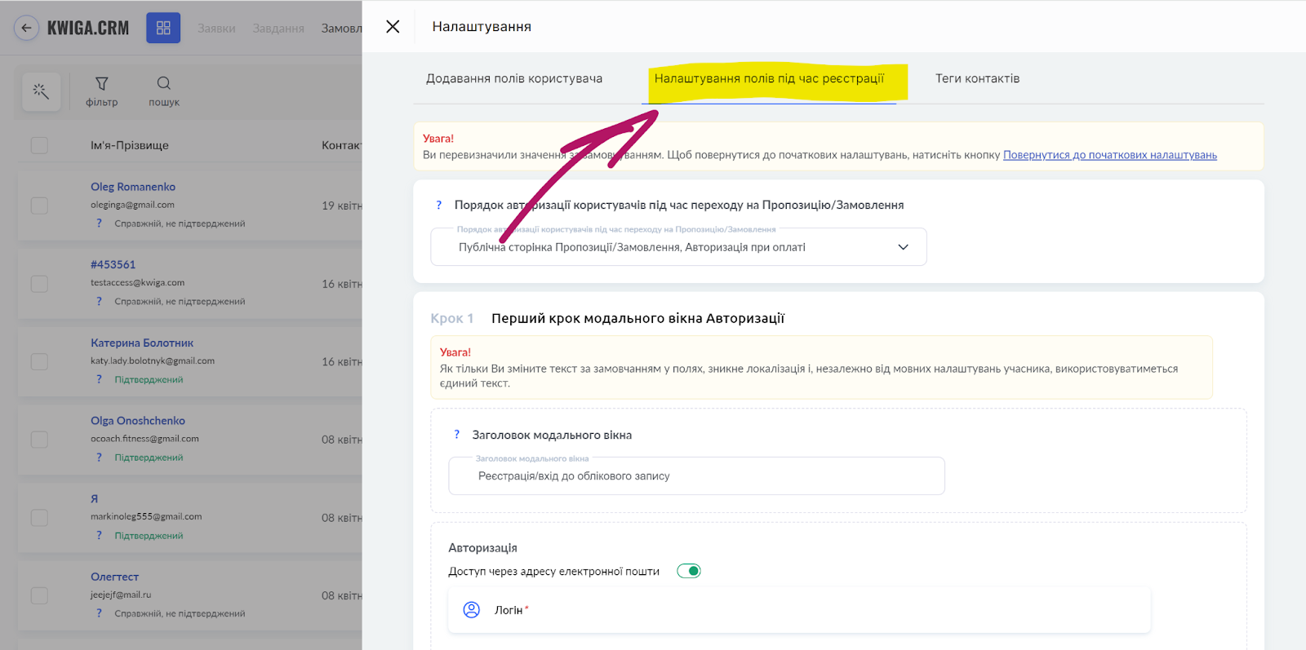This screenshot has height=650, width=1306.
Task: Click Повернутися до початкових налаштувань link
Action: click(1110, 155)
